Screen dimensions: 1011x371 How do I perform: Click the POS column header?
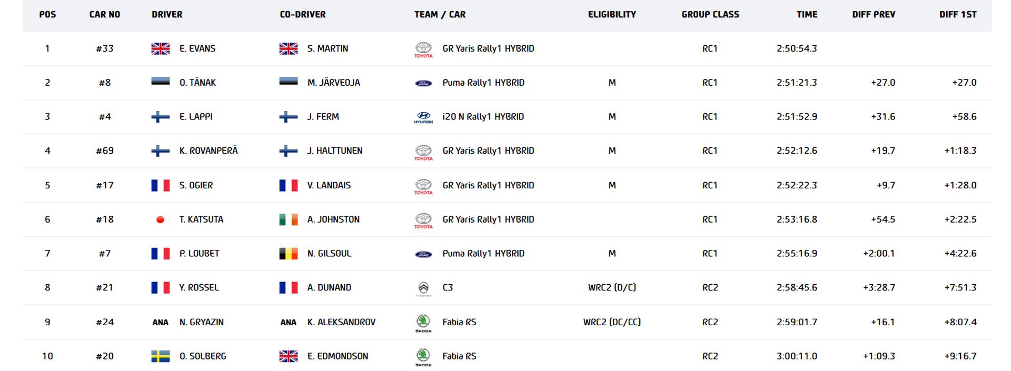47,15
